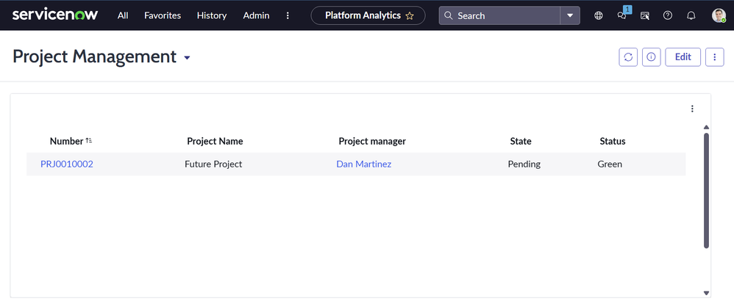Click the widget scrollbar down arrow
This screenshot has width=734, height=304.
click(706, 293)
